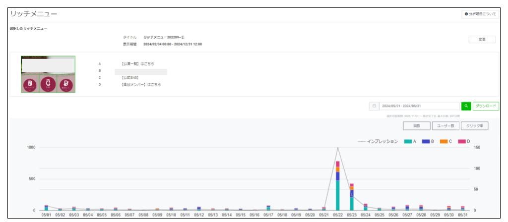Click the rich menu top image area
The width and height of the screenshot is (508, 222).
pyautogui.click(x=48, y=65)
